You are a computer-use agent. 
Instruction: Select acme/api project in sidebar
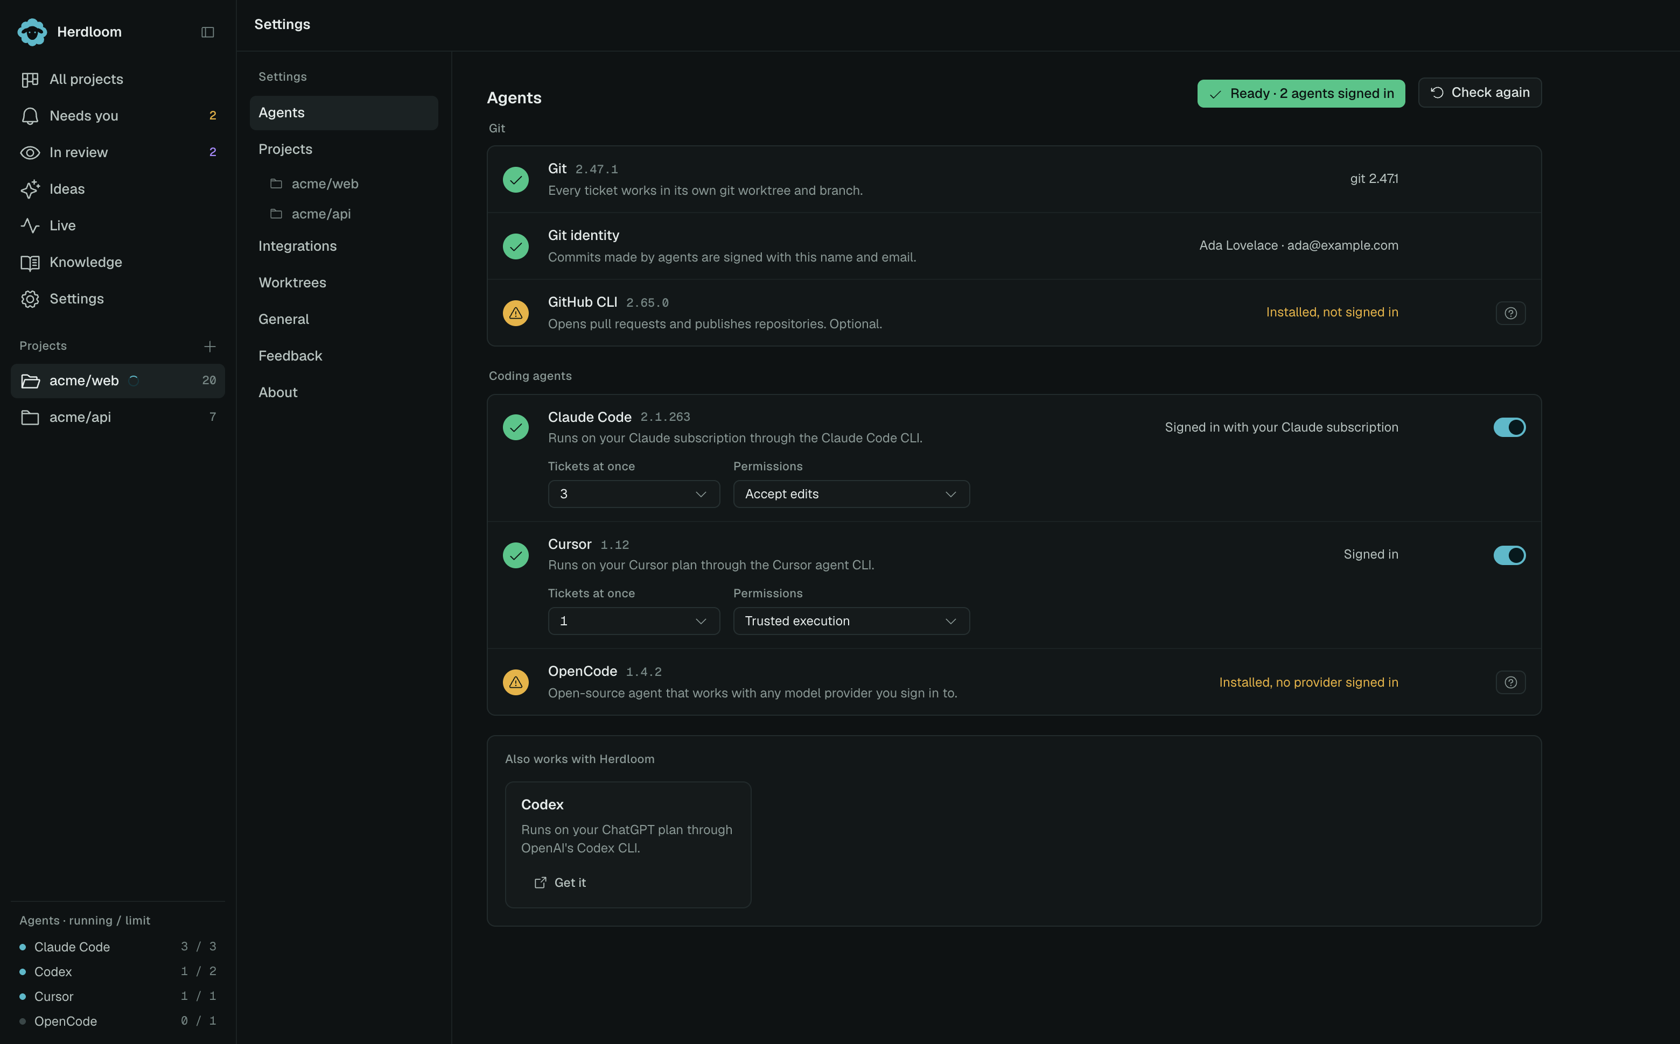tap(117, 418)
